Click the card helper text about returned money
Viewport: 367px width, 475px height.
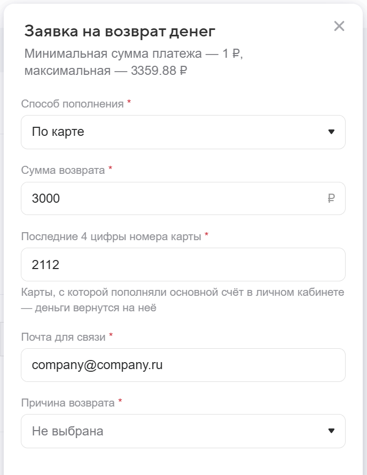[182, 300]
